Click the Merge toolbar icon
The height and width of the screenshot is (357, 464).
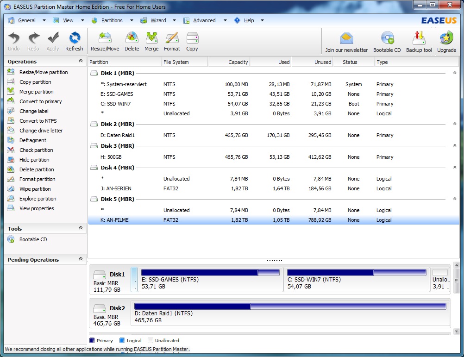151,41
